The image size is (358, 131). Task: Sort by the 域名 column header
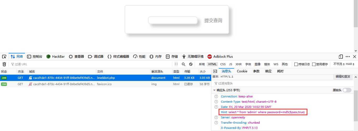coord(62,71)
